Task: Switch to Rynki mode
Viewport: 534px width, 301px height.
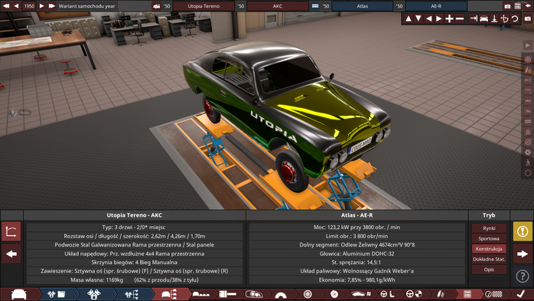Action: [489, 228]
